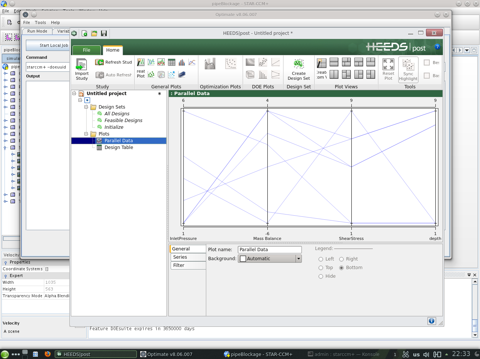Image resolution: width=480 pixels, height=359 pixels.
Task: Select the Bottom legend radio button
Action: [x=341, y=268]
